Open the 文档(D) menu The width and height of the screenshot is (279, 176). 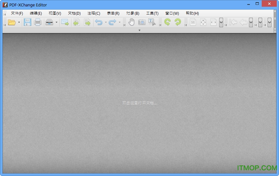pos(74,13)
